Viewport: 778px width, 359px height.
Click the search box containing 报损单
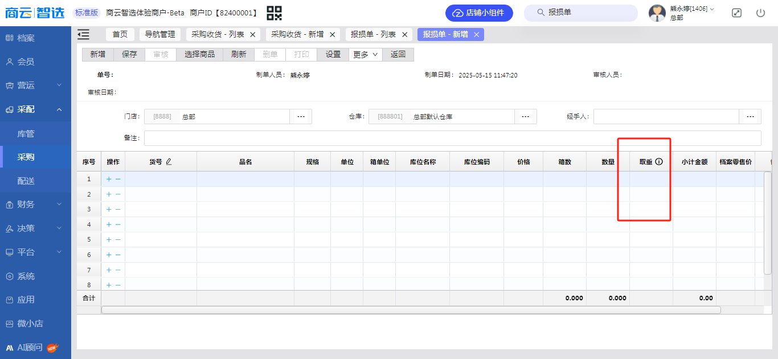[581, 13]
